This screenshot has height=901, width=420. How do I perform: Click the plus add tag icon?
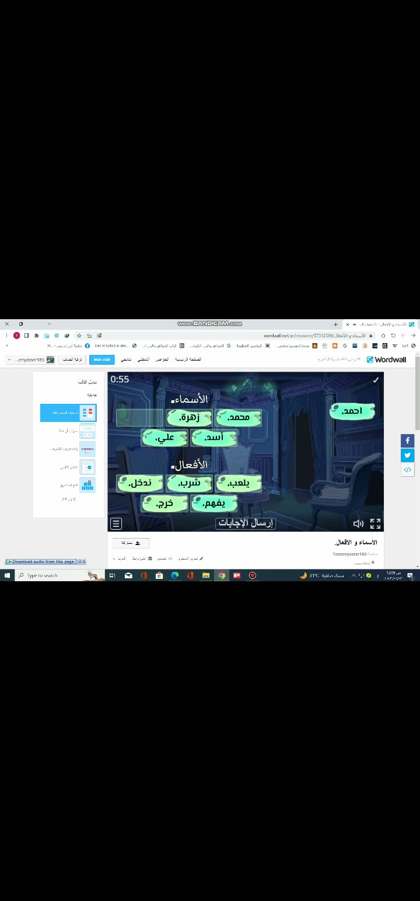(x=373, y=563)
